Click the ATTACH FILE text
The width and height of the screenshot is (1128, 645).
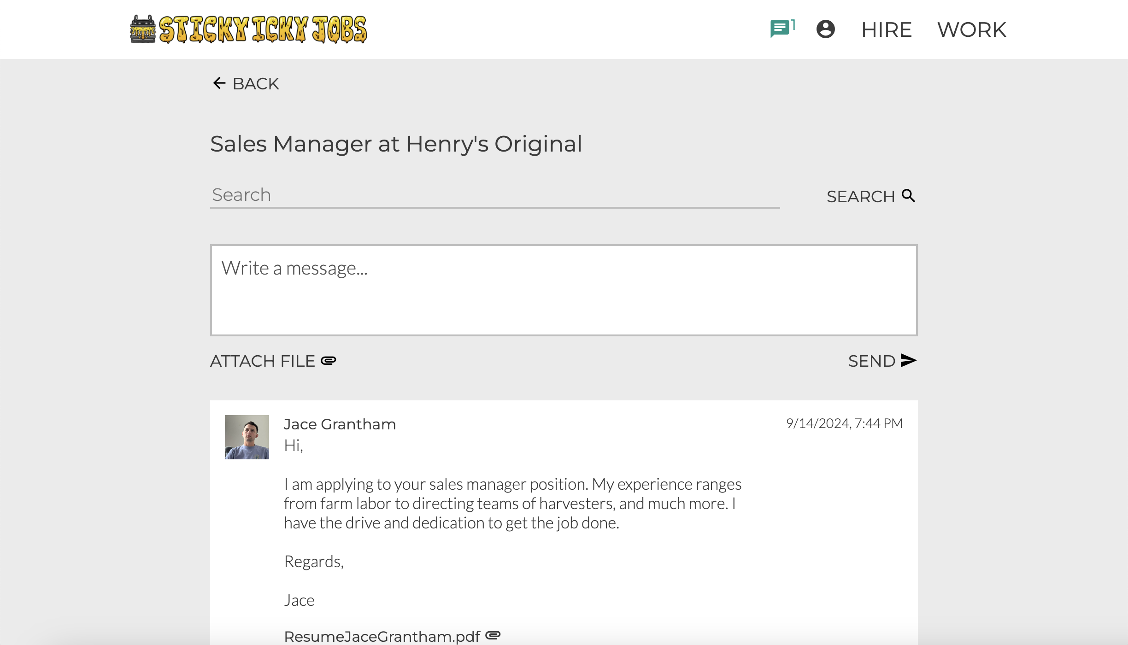point(263,361)
